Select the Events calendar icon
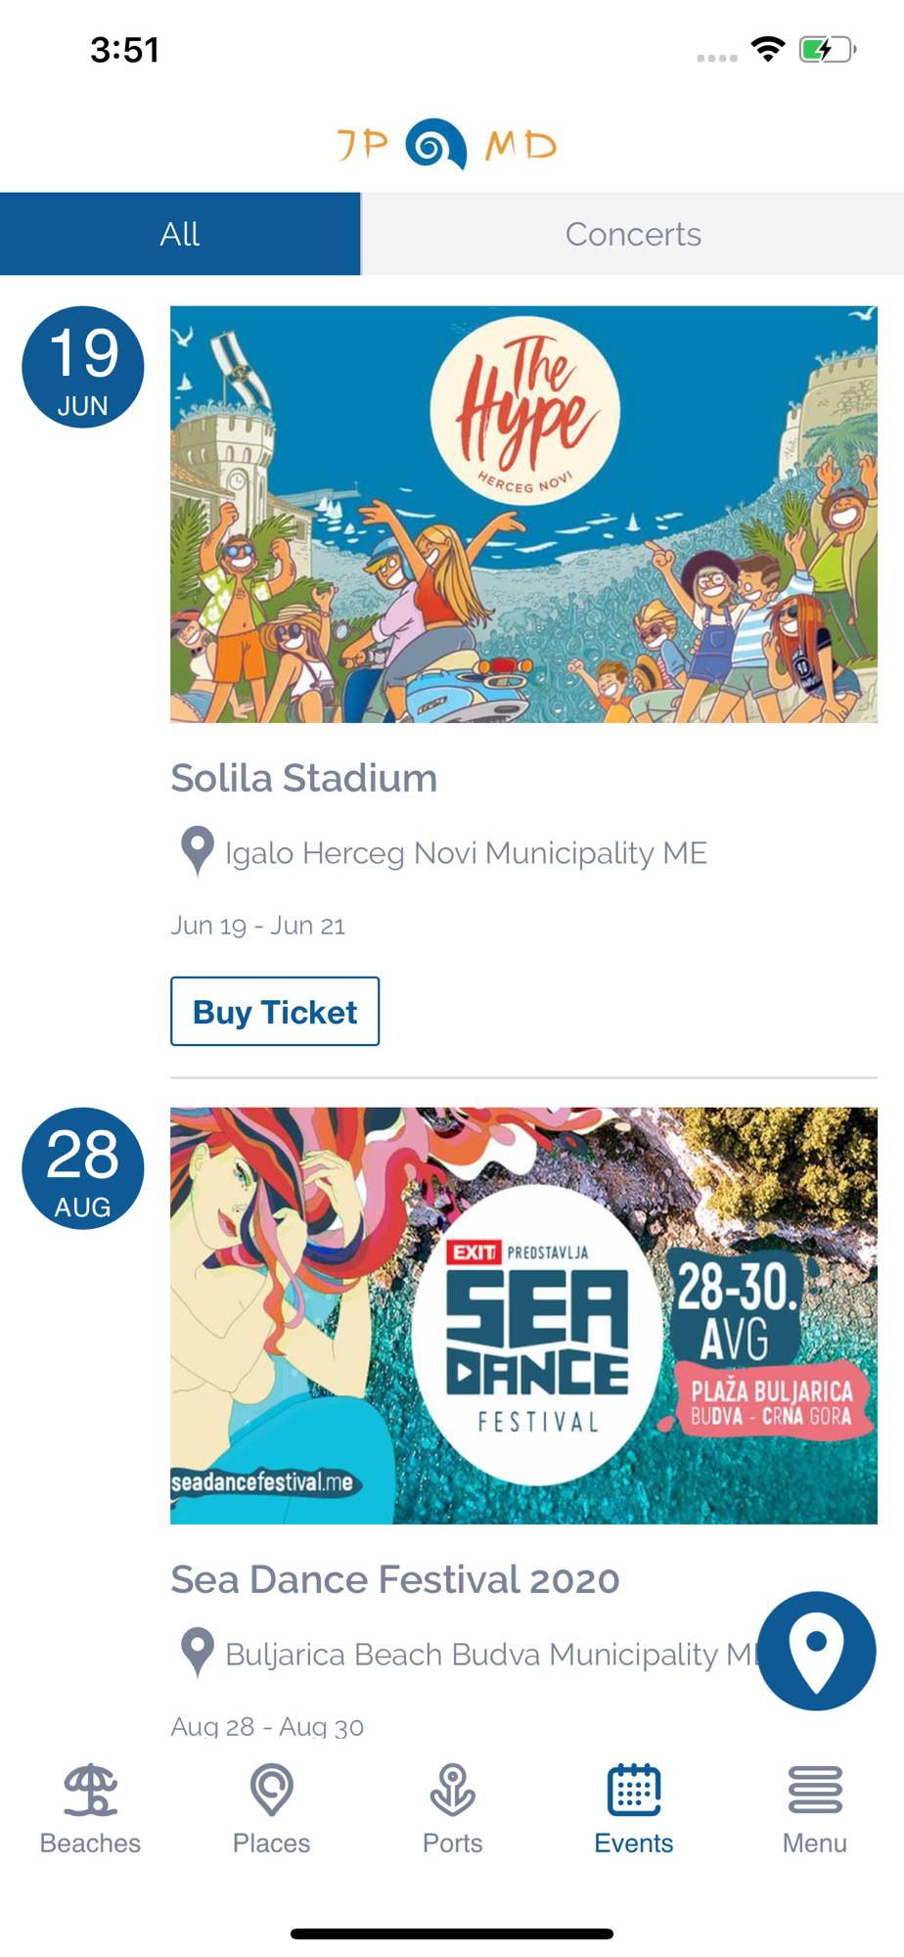This screenshot has width=904, height=1957. [x=633, y=1790]
